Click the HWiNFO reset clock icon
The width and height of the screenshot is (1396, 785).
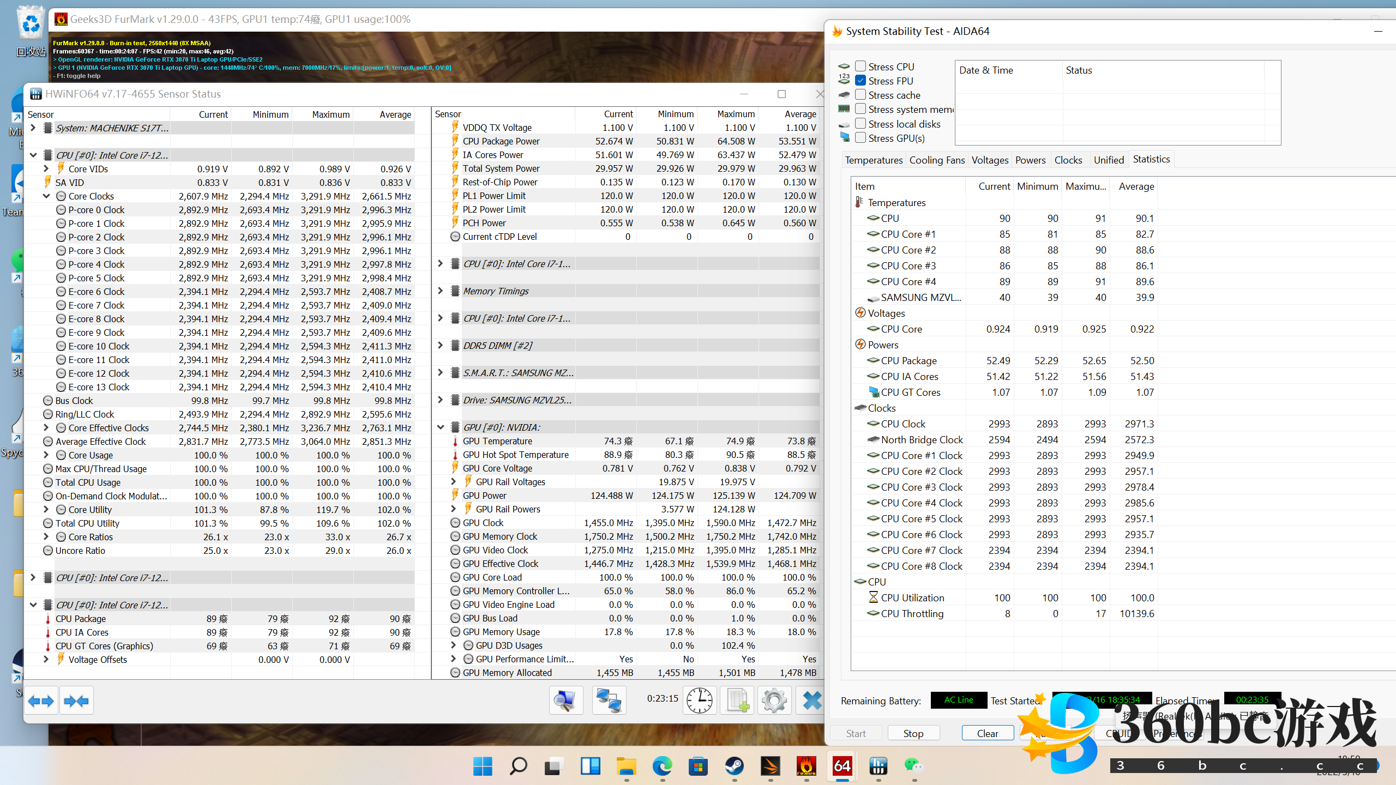click(699, 701)
